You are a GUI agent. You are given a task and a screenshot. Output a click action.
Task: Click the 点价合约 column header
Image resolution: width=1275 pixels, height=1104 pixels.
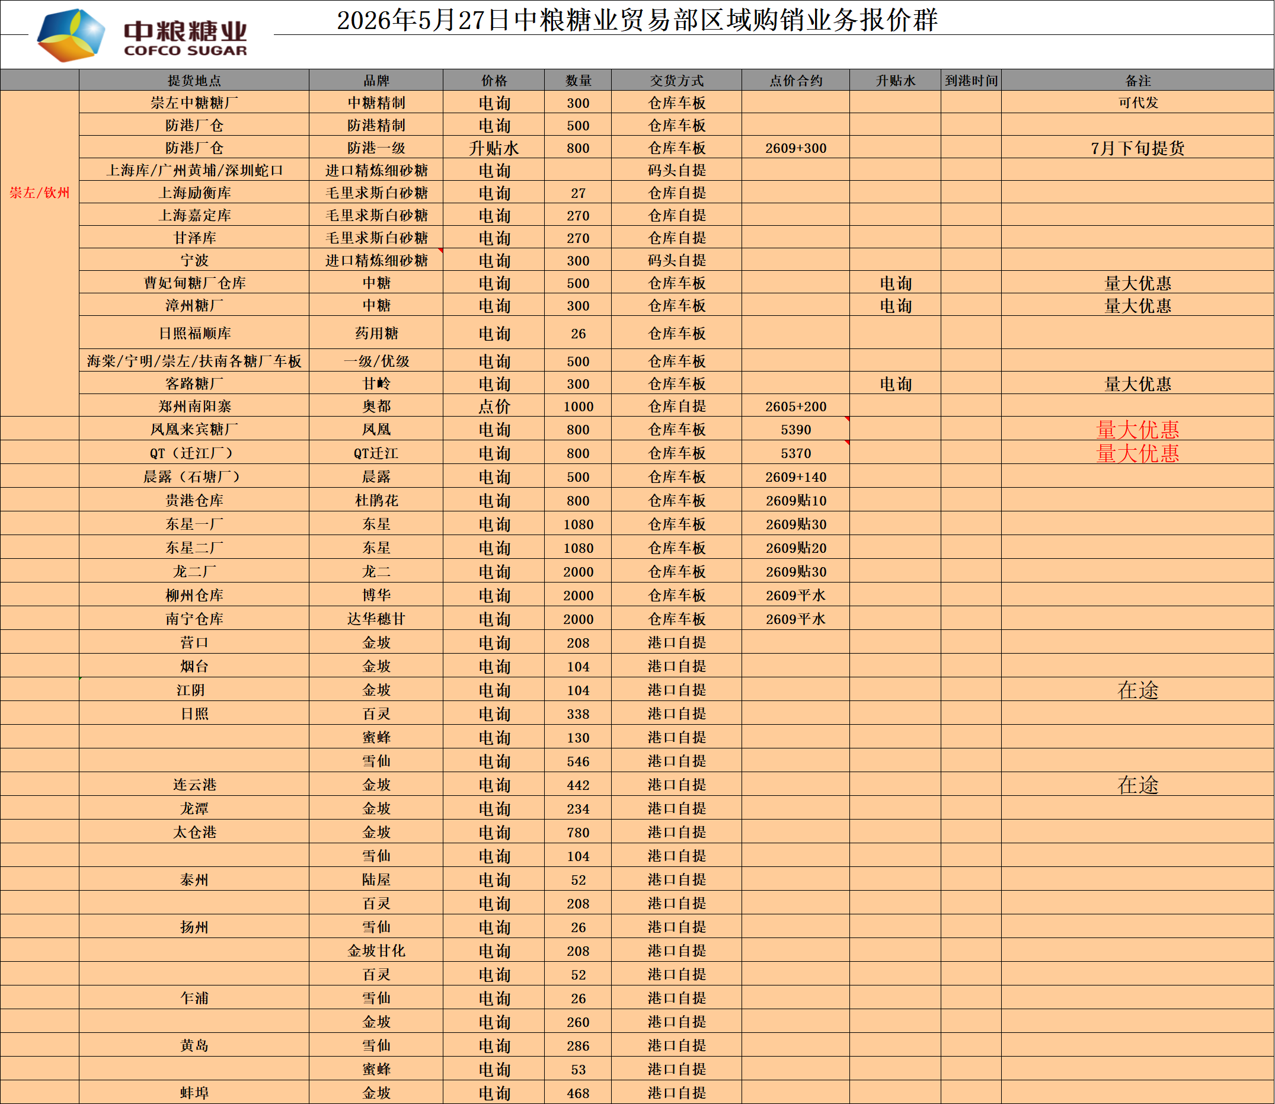pos(795,80)
